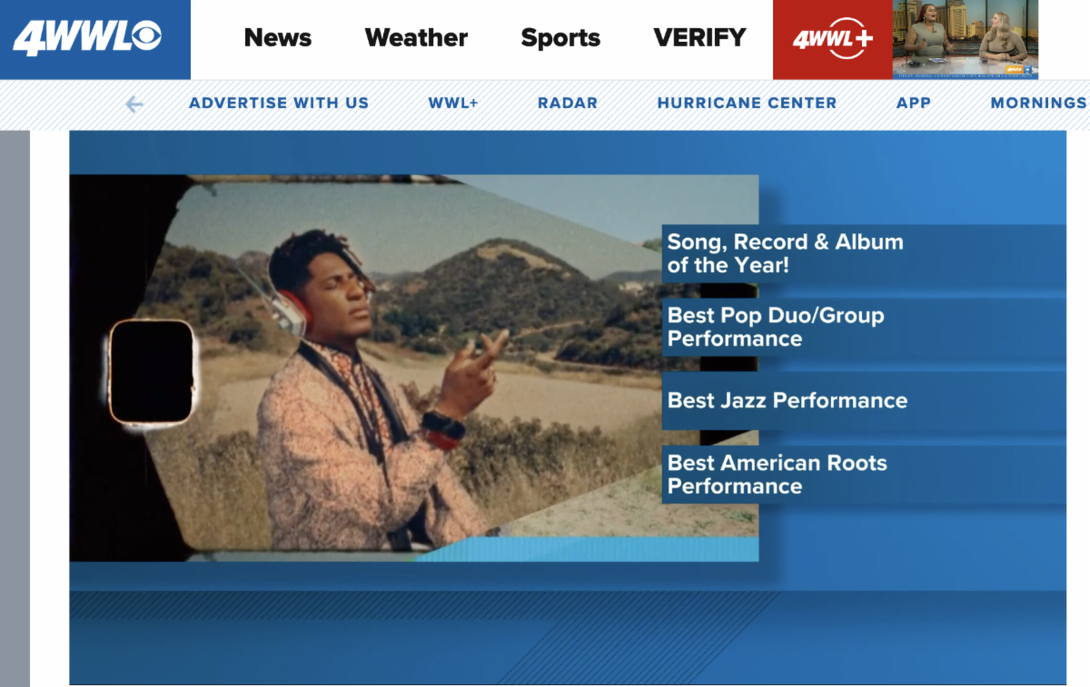Screen dimensions: 1090x687
Task: Open the Weather menu
Action: [x=416, y=38]
